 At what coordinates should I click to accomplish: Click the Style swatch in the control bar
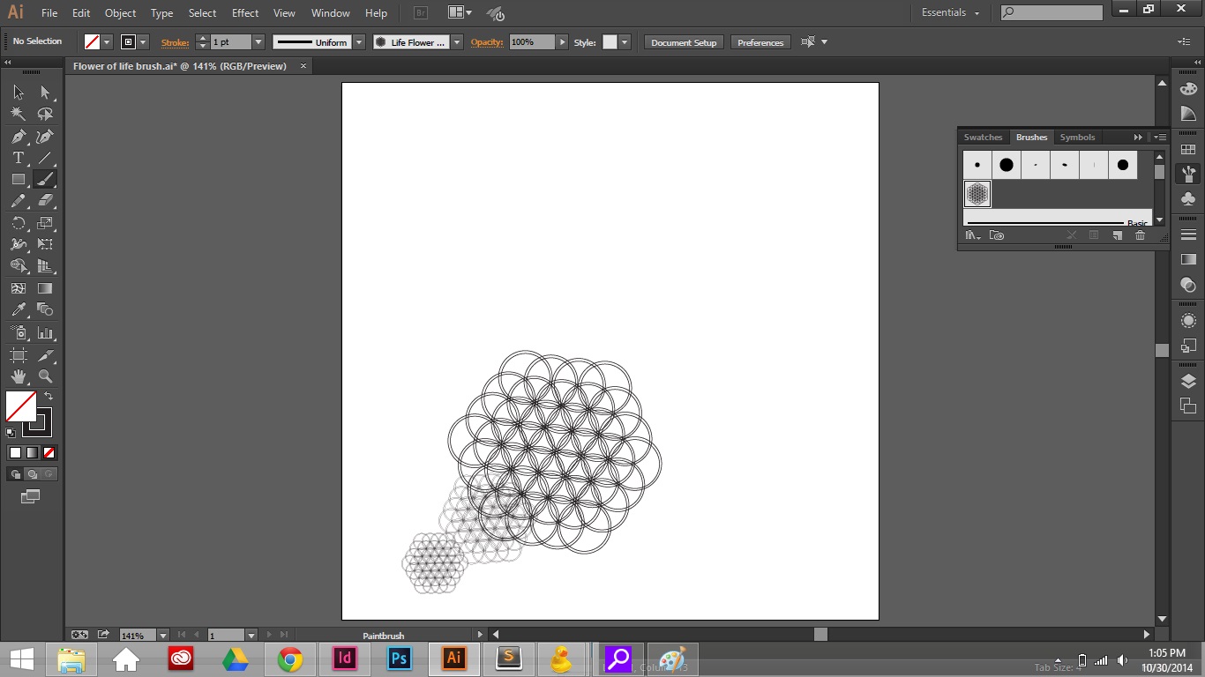(x=609, y=41)
